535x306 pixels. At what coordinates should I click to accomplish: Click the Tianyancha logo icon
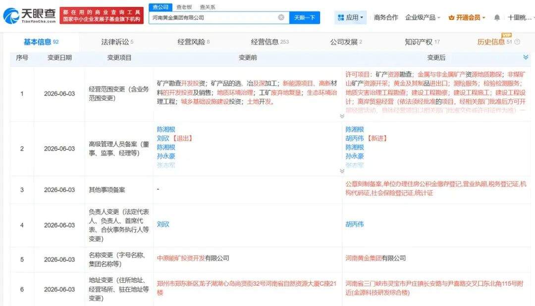pos(11,16)
